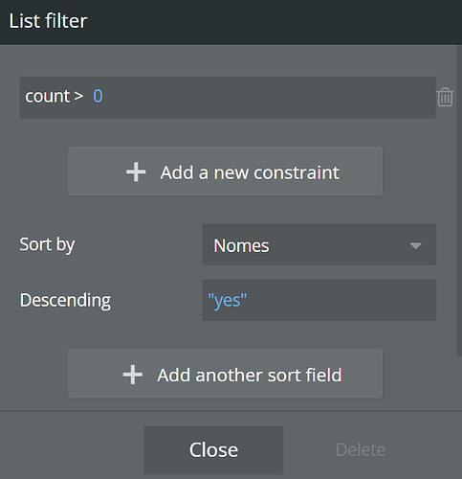Screen dimensions: 462x479
Task: Click the List filter title bar
Action: pos(231,22)
